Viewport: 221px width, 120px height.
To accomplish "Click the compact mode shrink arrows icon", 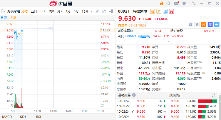I will pyautogui.click(x=194, y=4).
